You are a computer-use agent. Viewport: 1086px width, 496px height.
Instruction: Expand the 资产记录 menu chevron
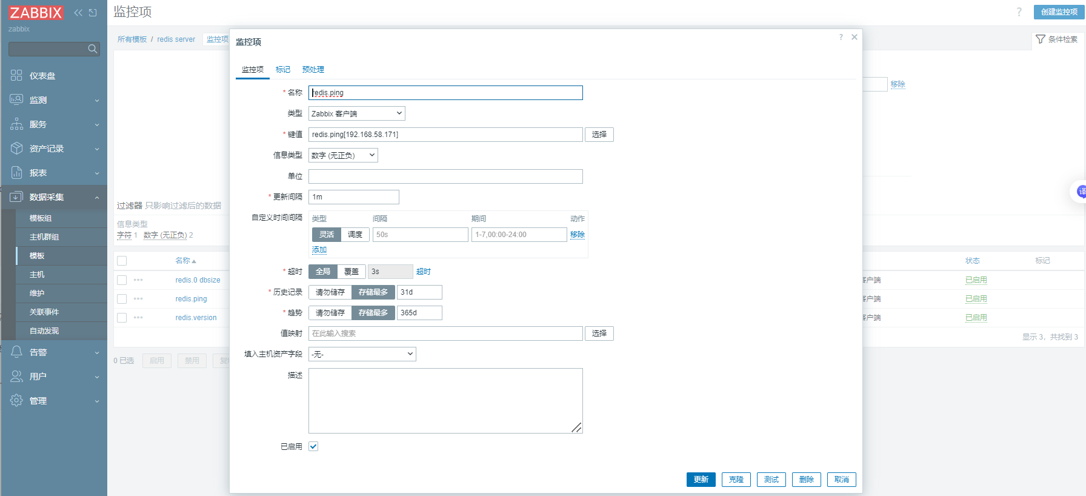97,149
